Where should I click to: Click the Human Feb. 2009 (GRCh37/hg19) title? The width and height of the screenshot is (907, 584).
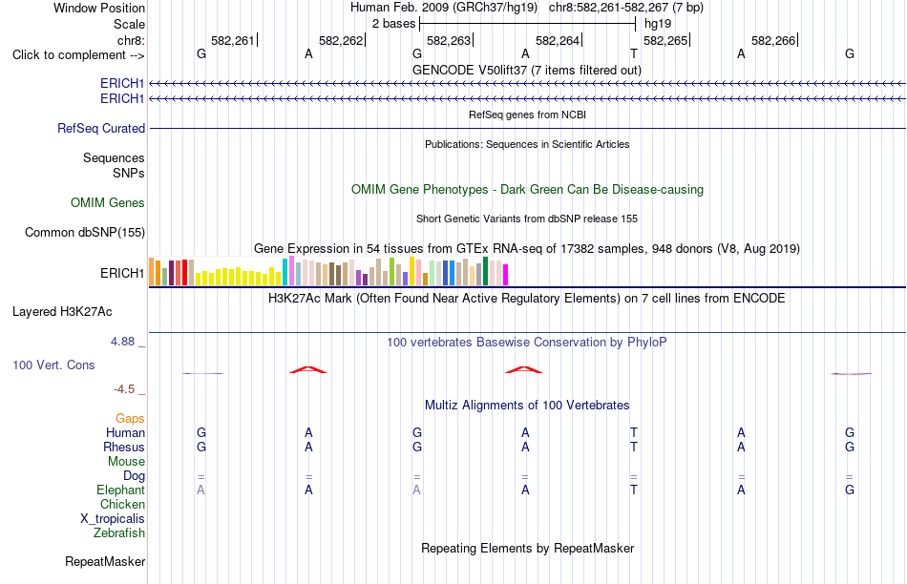444,8
